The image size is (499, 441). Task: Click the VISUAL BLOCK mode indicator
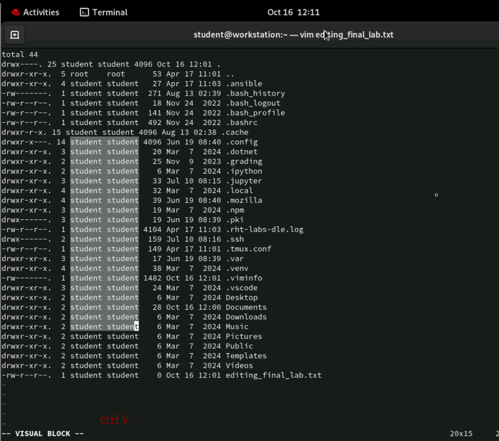click(x=42, y=434)
